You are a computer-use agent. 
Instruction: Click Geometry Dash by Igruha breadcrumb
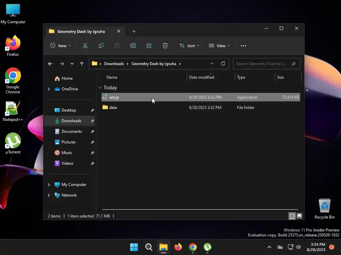pyautogui.click(x=154, y=64)
